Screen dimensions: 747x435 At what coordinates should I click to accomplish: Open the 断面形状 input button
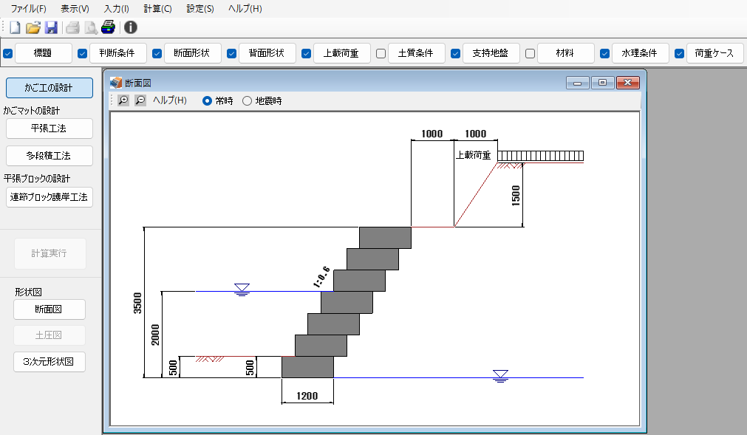point(192,53)
